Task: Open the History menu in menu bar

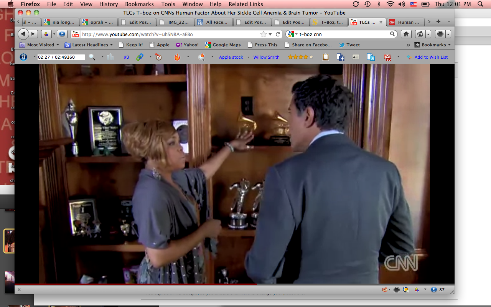Action: (109, 4)
